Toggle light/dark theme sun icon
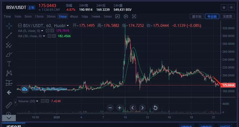 231,7
